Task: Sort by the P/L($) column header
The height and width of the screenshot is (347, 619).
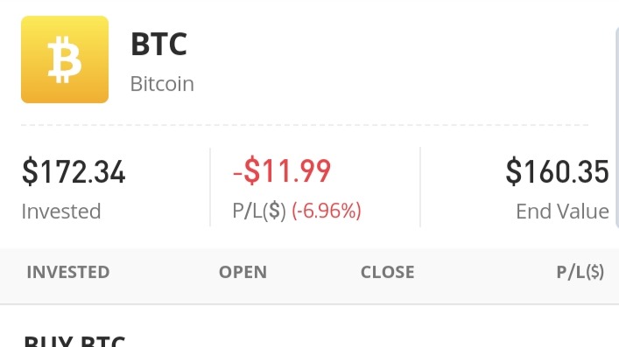Action: click(580, 272)
